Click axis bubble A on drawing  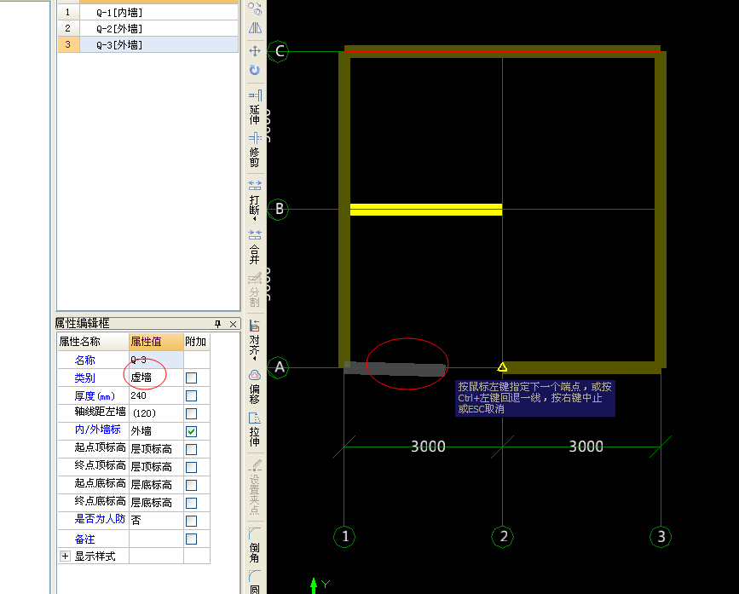(279, 367)
